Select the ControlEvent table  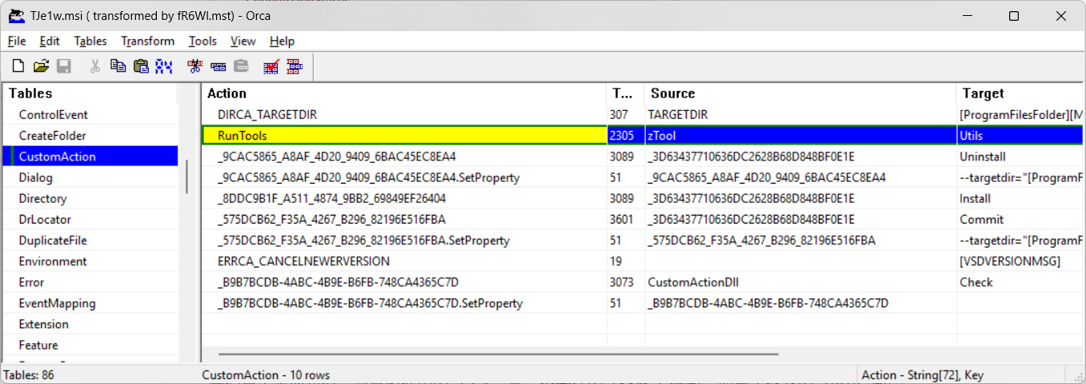[54, 115]
